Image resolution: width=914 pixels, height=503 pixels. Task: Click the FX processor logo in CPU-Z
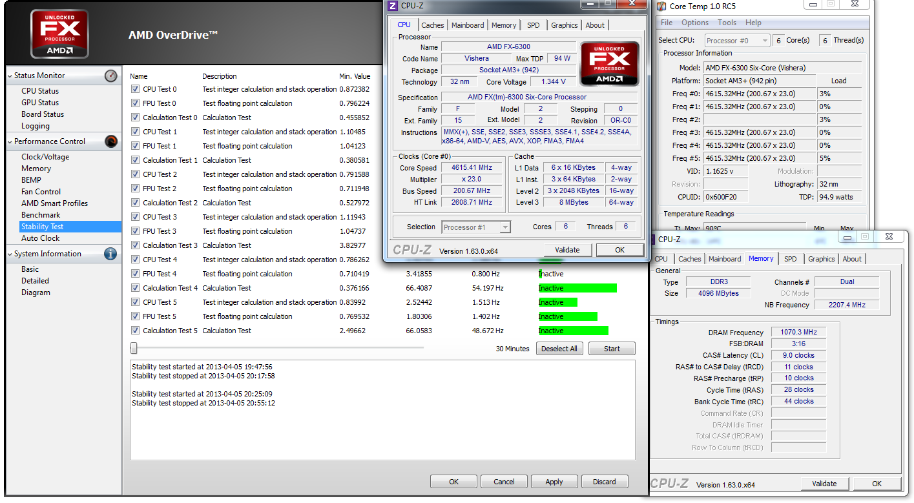[610, 64]
